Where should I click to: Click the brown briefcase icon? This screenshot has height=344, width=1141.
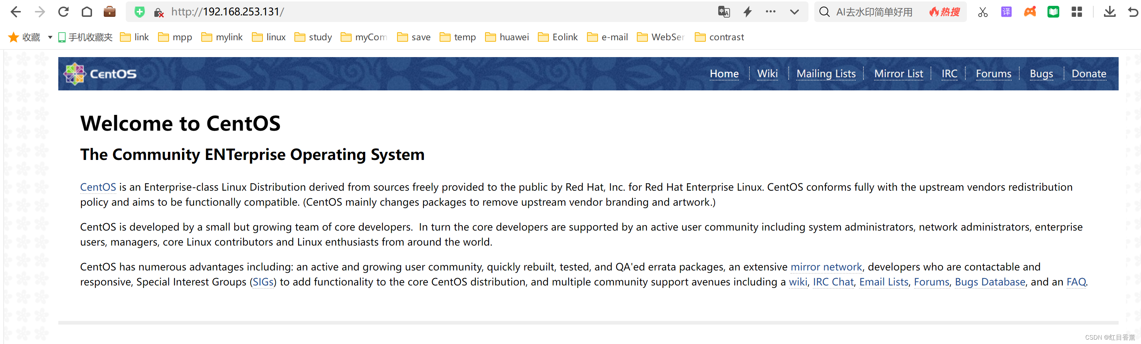[109, 12]
